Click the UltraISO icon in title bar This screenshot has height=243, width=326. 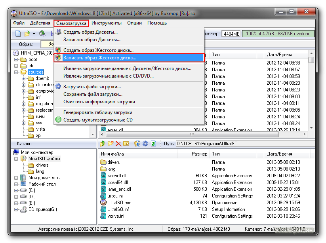(14, 13)
